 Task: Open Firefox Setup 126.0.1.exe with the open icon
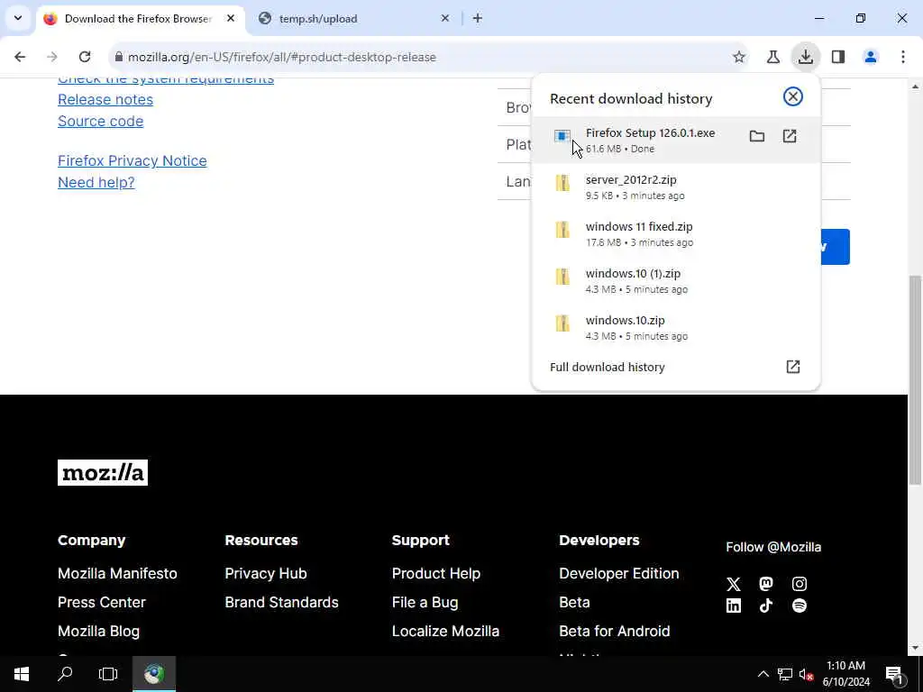790,137
